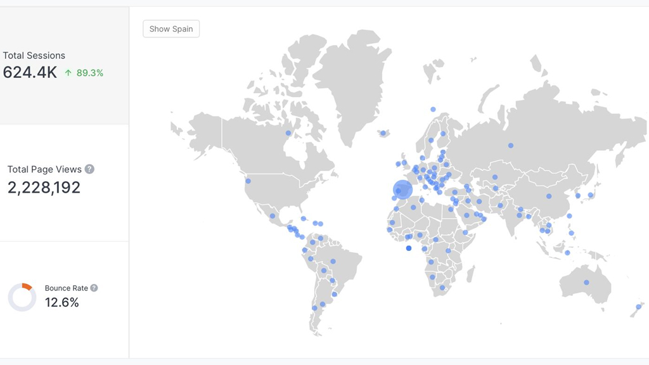
Task: Select the Mexico map marker
Action: point(273,216)
